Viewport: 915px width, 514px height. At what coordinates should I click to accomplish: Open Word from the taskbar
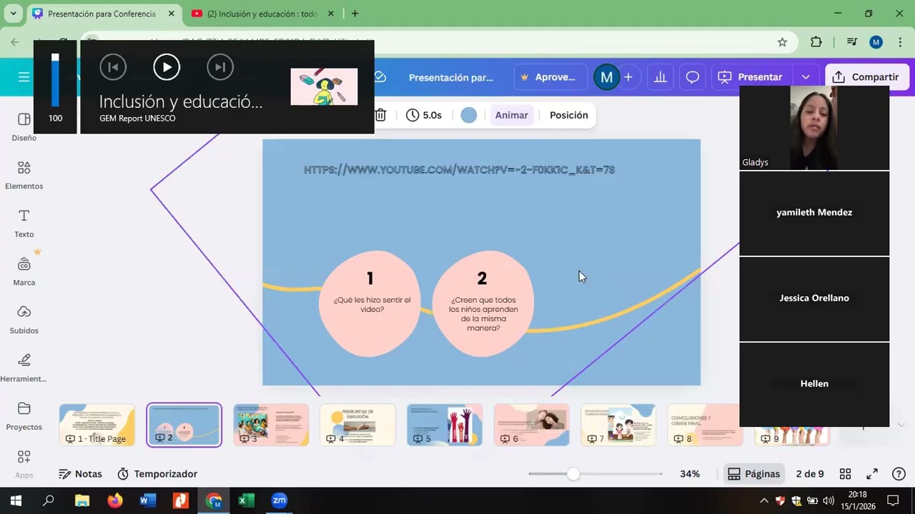point(148,500)
